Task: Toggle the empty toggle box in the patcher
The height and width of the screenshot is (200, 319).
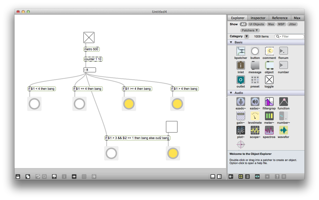Action: click(x=172, y=127)
